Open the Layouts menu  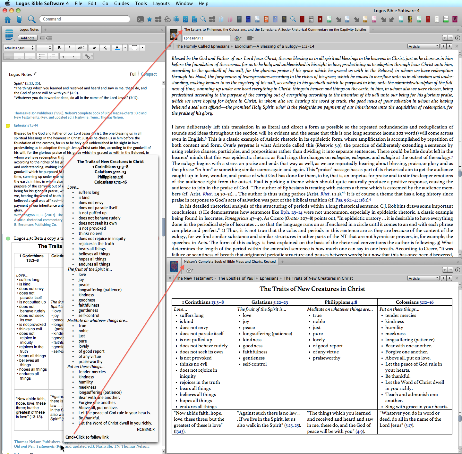[161, 4]
